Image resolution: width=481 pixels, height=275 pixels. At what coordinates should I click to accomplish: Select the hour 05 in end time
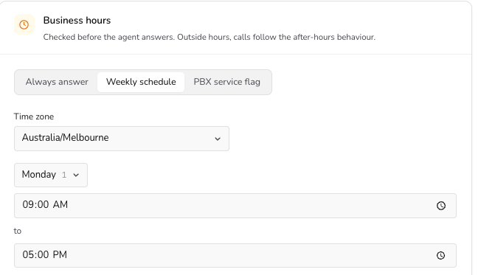tap(27, 254)
